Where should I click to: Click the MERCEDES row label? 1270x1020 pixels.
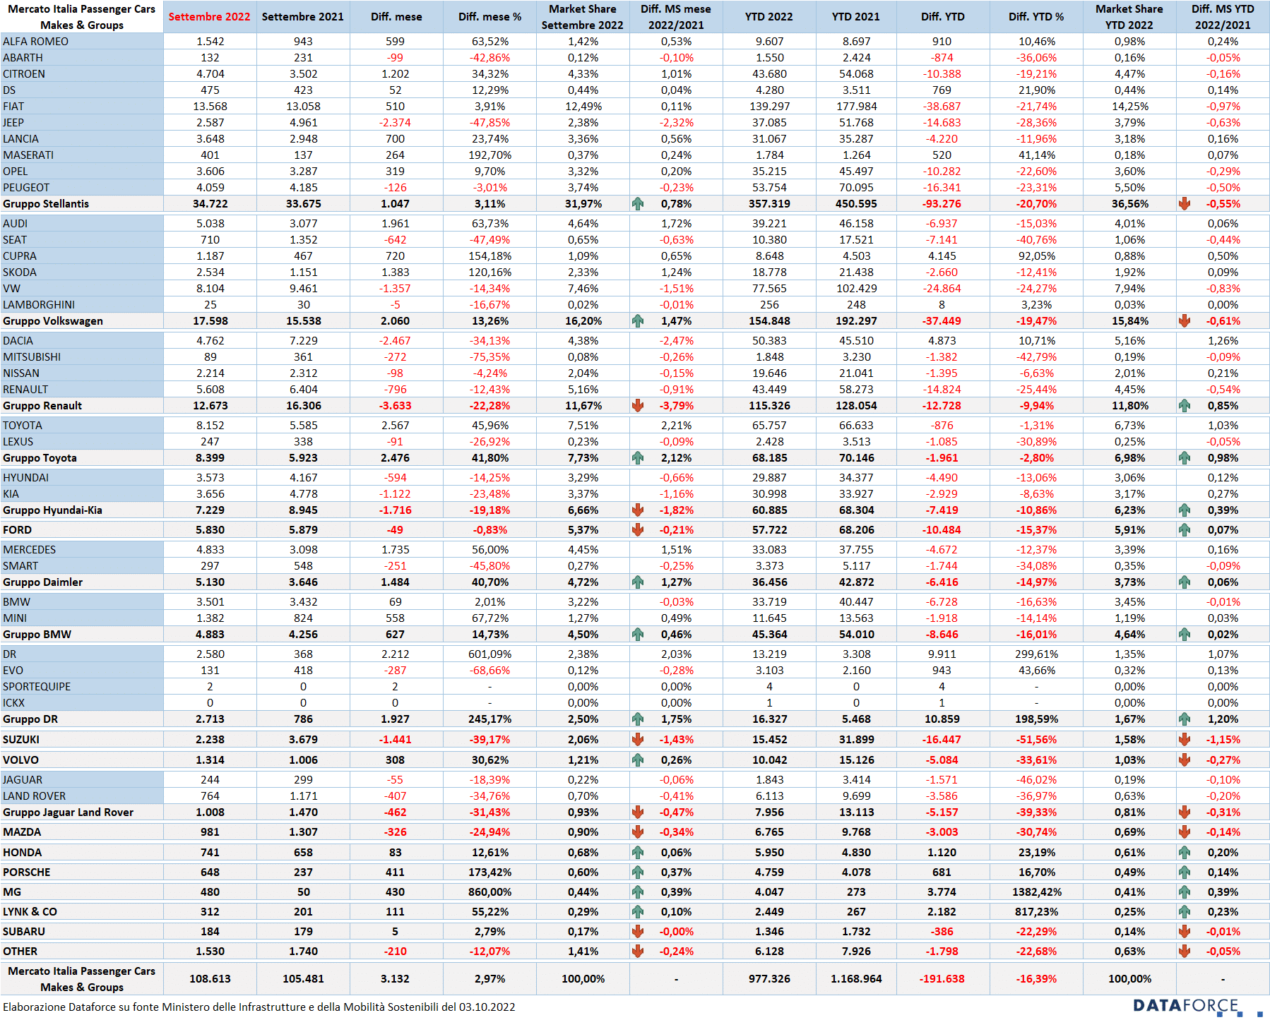click(29, 550)
